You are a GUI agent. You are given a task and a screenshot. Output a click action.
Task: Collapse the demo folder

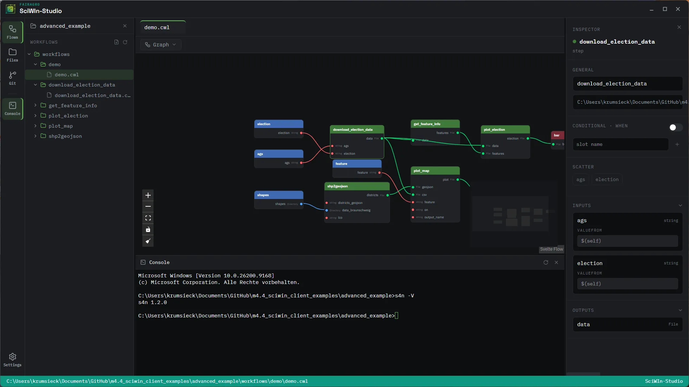(35, 64)
